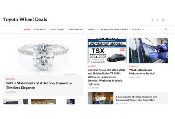Open the Acura TSX workshop manual thumbnail
This screenshot has width=175, height=119.
pyautogui.click(x=107, y=50)
